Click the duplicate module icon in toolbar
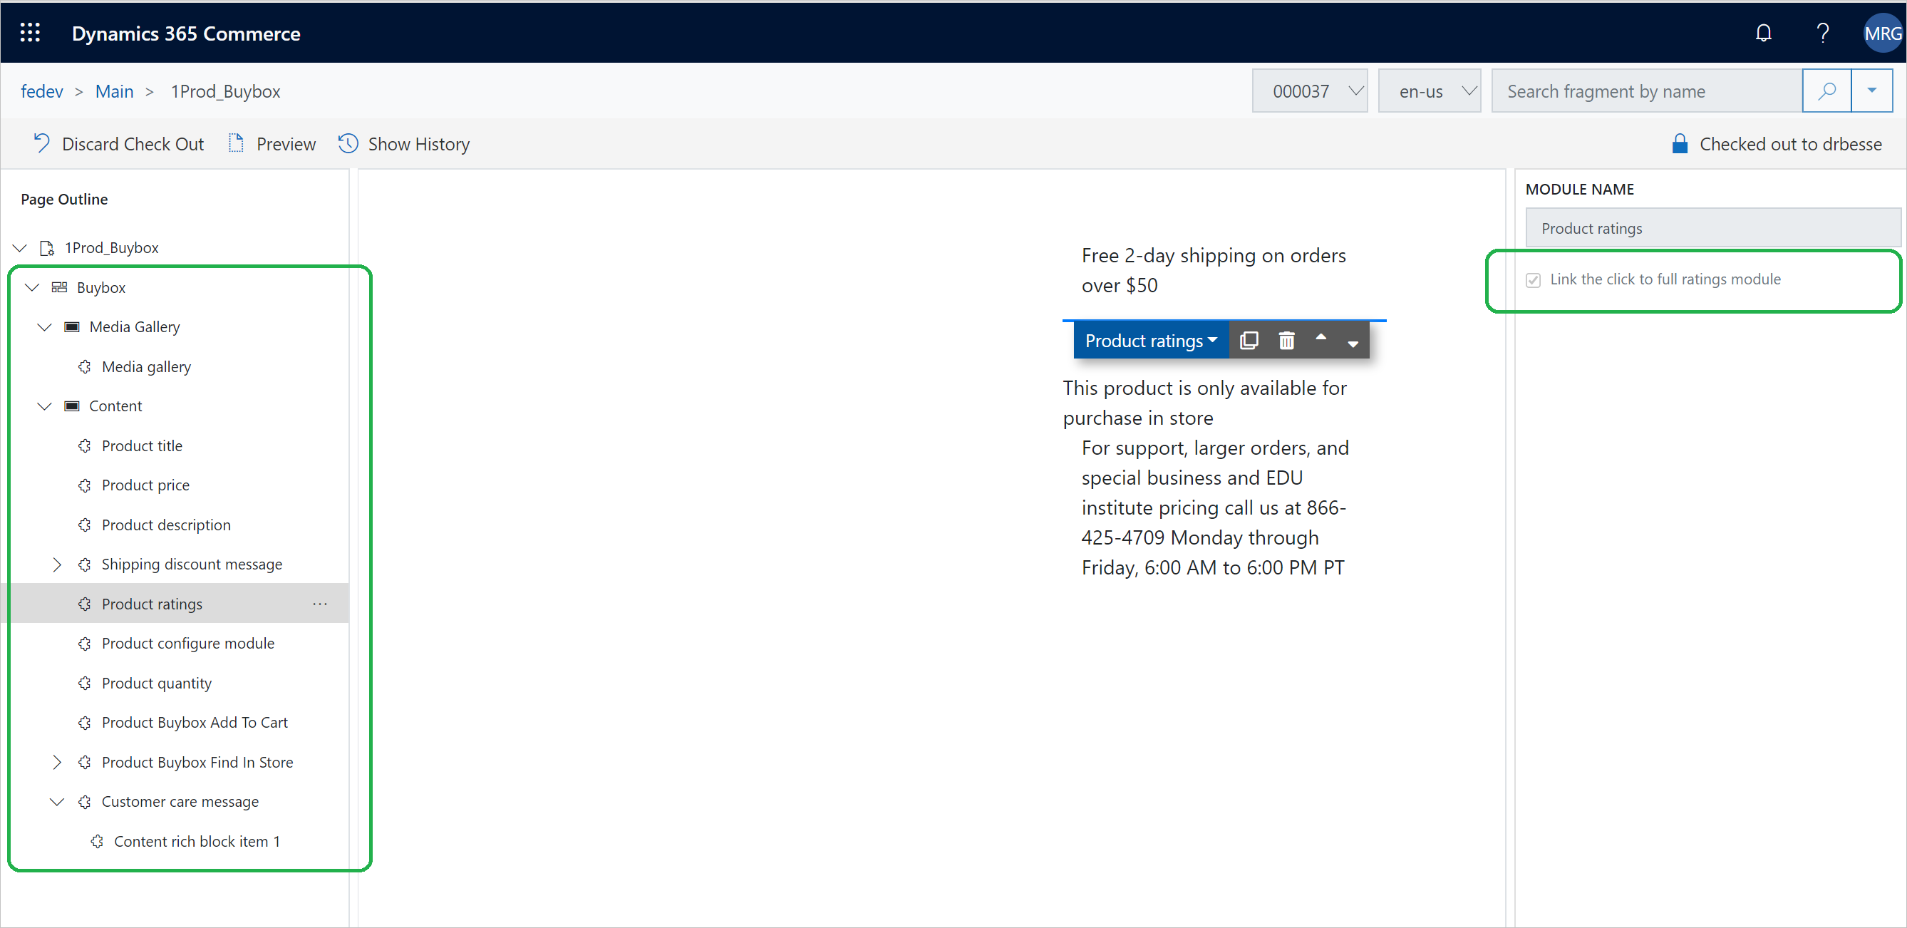Viewport: 1907px width, 928px height. tap(1250, 341)
